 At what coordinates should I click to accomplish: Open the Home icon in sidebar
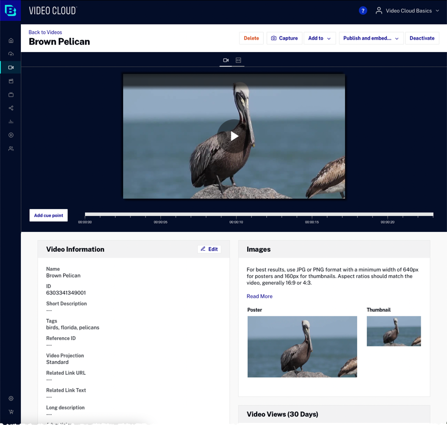click(11, 41)
